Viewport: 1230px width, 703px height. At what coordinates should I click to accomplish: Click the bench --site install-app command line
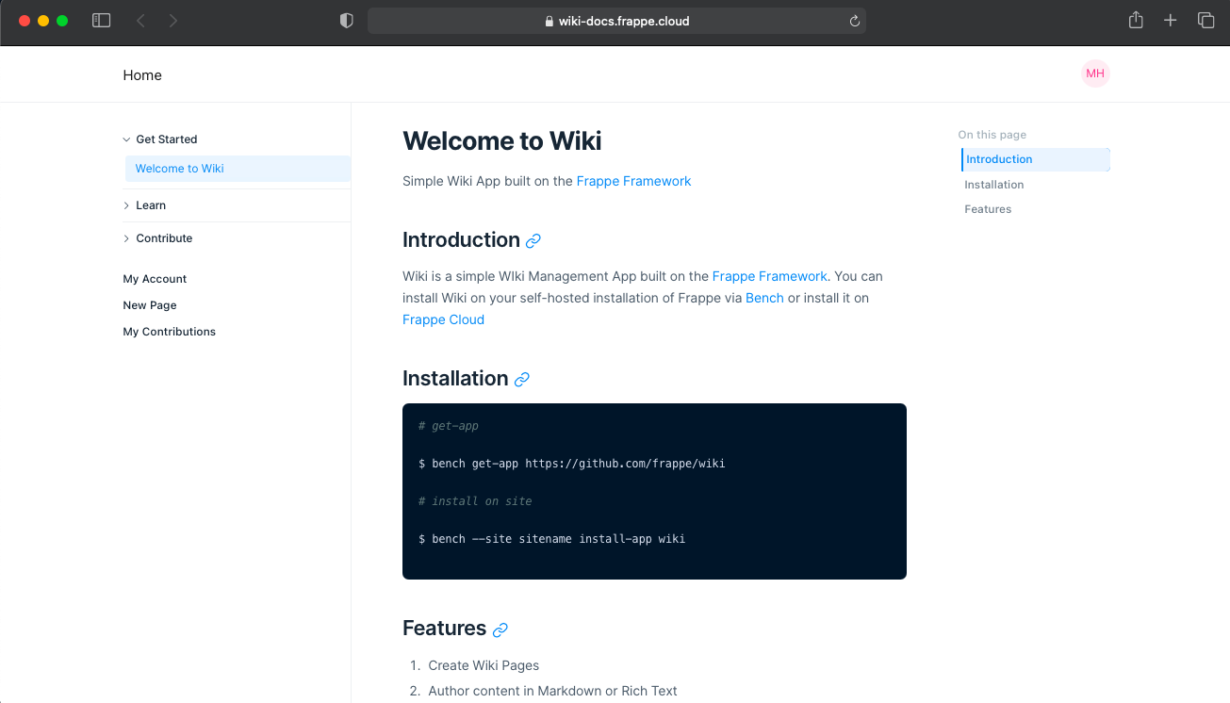tap(552, 539)
